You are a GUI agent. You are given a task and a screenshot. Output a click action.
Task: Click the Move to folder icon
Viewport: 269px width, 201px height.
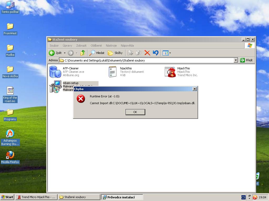pos(130,53)
